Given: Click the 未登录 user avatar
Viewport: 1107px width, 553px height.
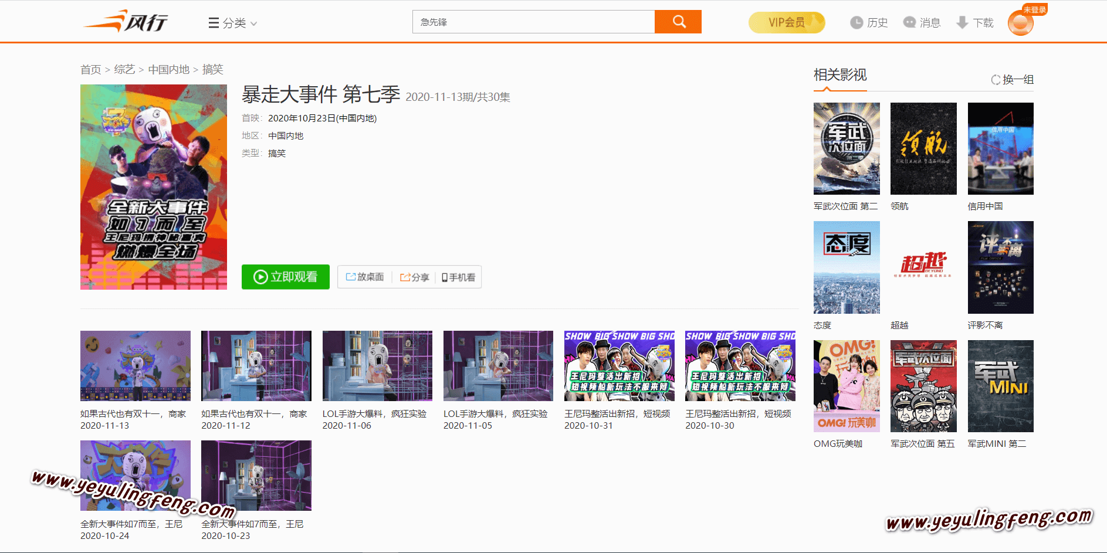Looking at the screenshot, I should click(x=1021, y=22).
